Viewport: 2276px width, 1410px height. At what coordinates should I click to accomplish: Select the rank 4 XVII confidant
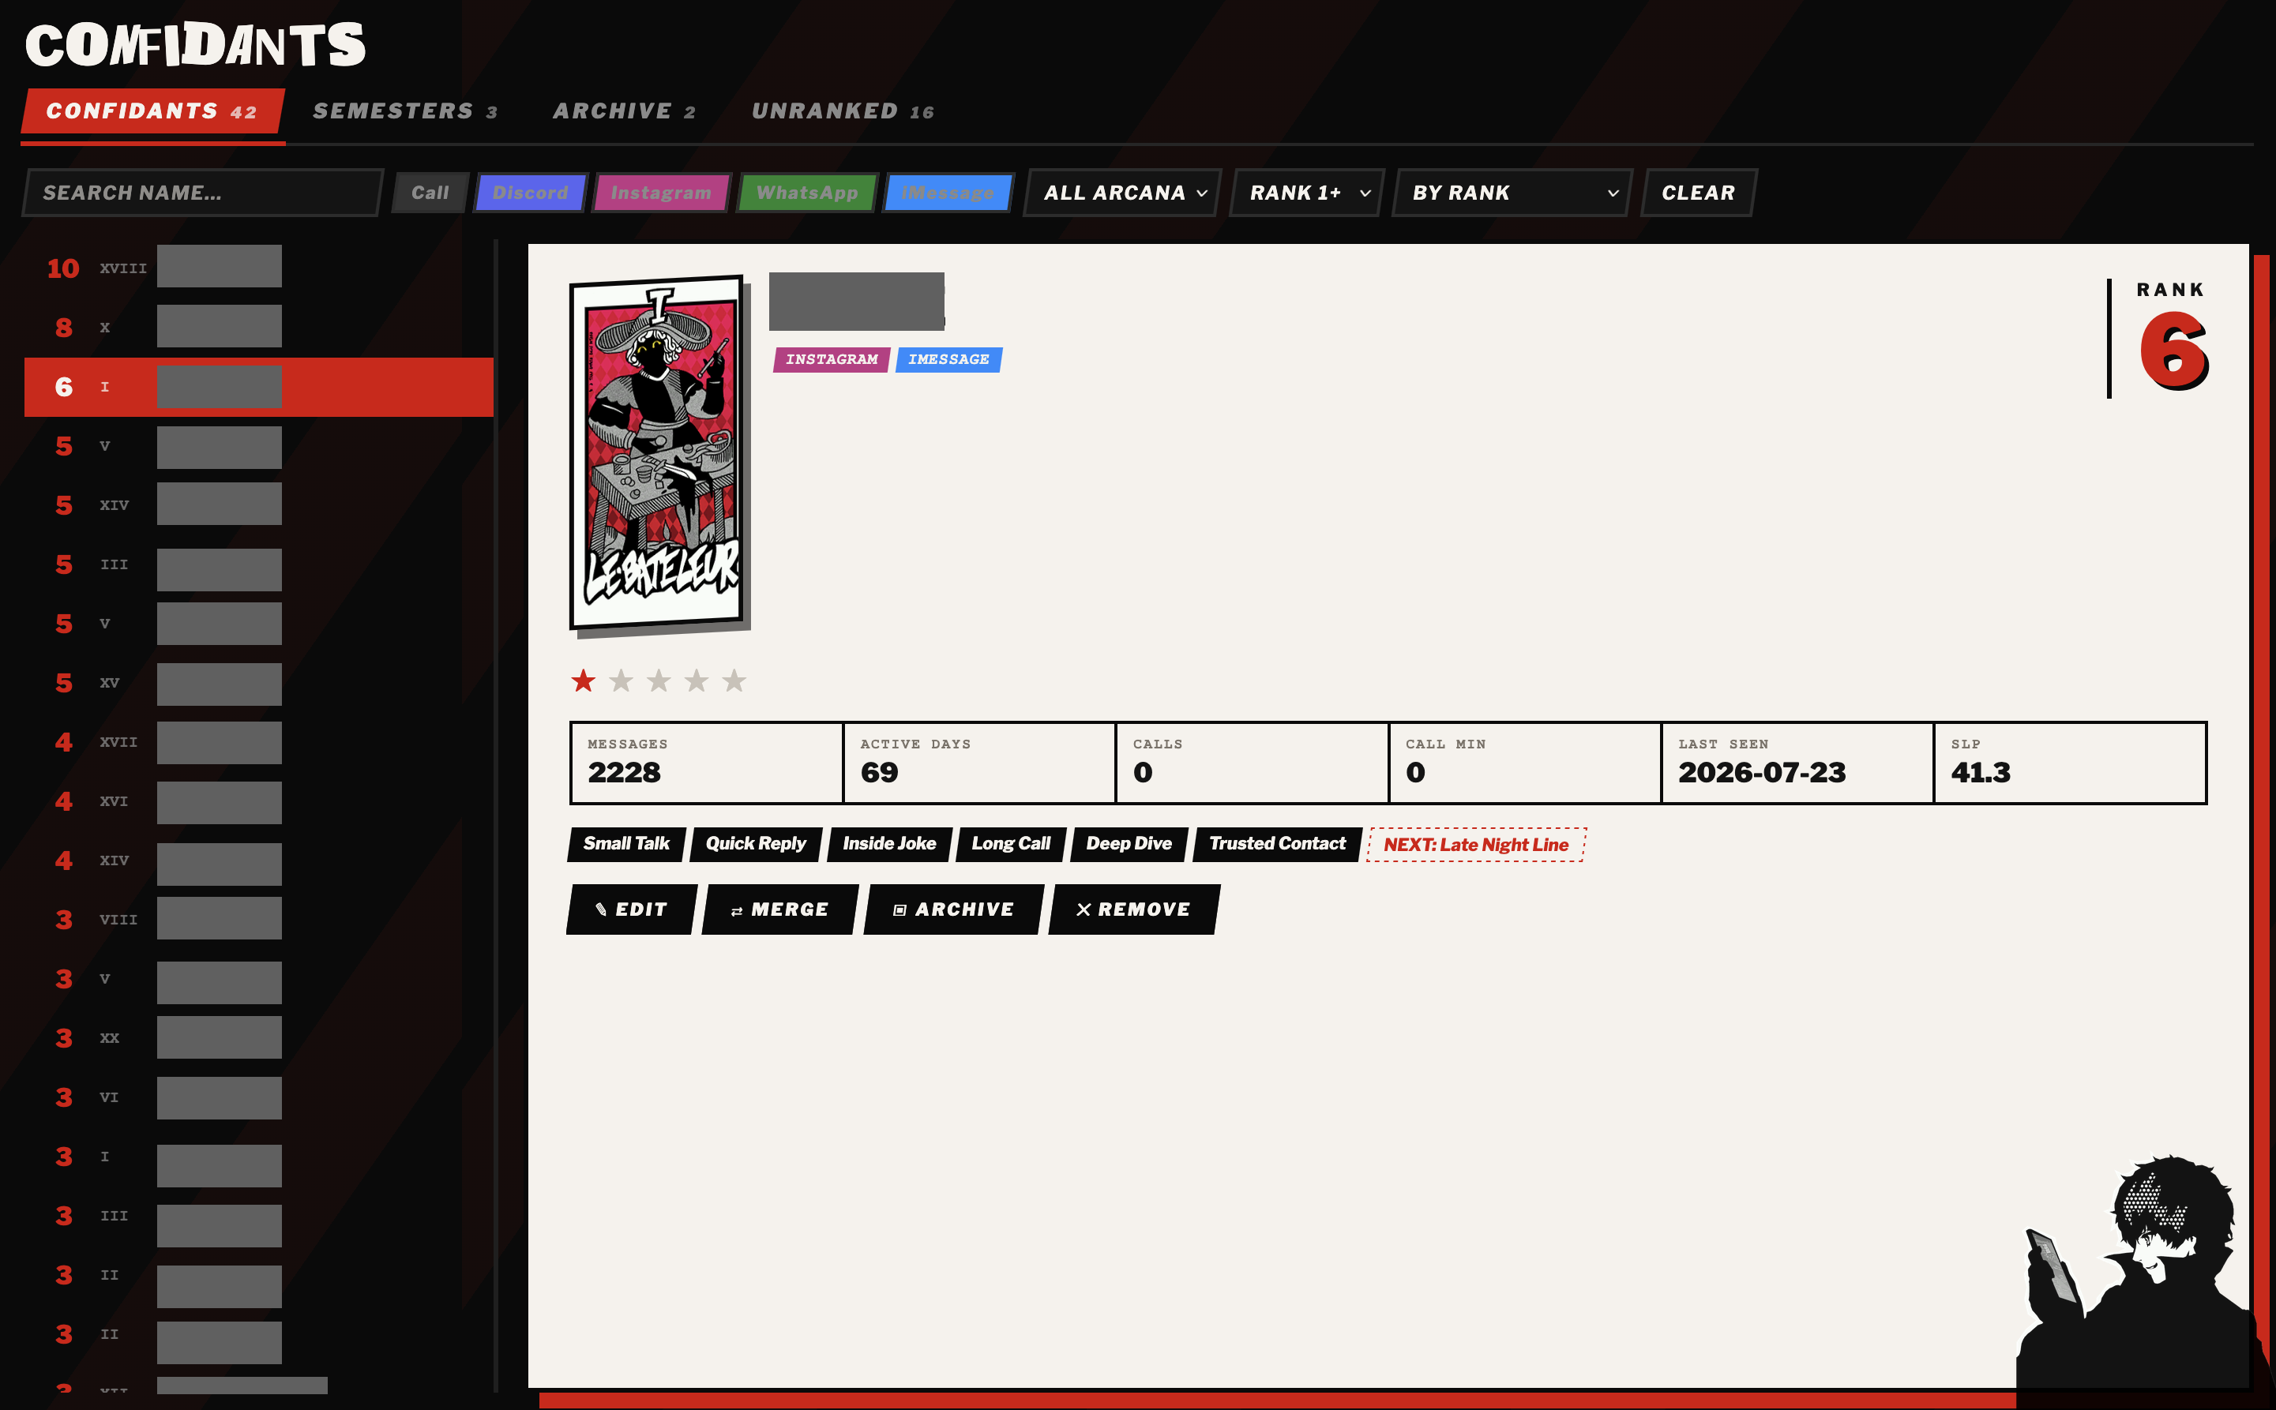[258, 742]
